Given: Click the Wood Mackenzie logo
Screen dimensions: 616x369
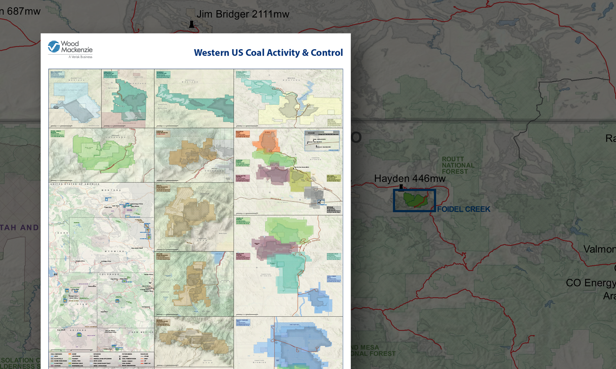Looking at the screenshot, I should coord(70,49).
